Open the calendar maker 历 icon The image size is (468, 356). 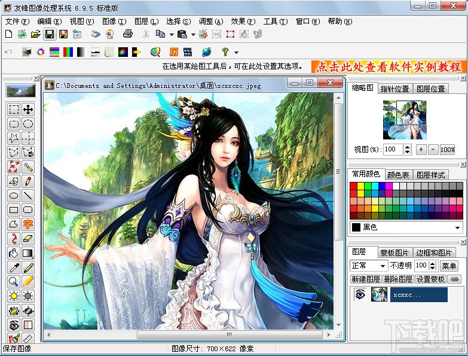pos(174,52)
